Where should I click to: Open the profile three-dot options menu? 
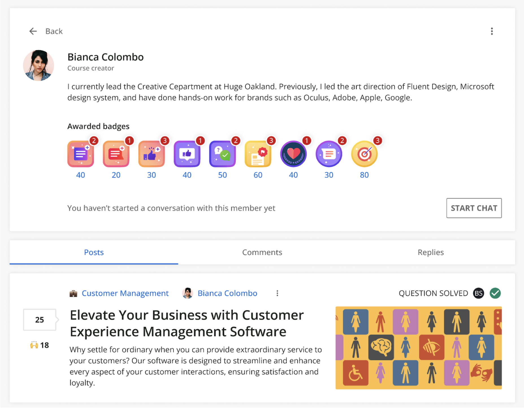pyautogui.click(x=491, y=31)
